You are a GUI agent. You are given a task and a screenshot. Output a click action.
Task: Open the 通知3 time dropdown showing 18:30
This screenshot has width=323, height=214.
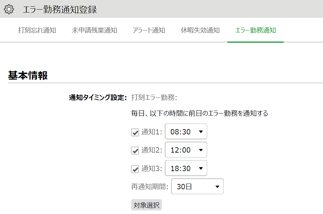[x=186, y=168]
